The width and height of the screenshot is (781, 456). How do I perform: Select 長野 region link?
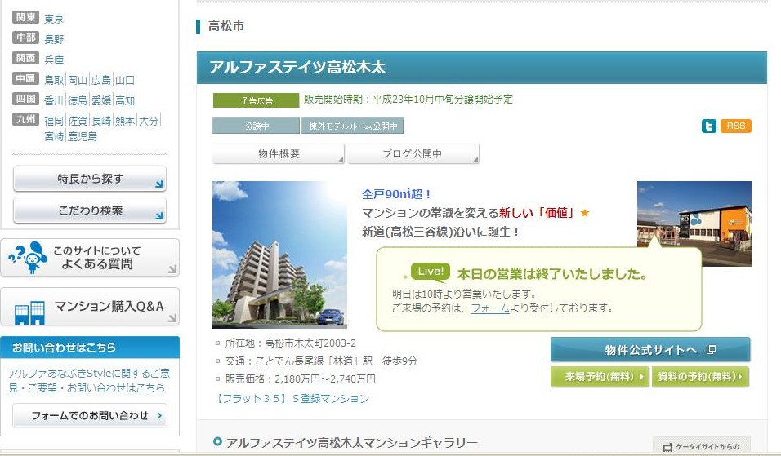pos(54,39)
